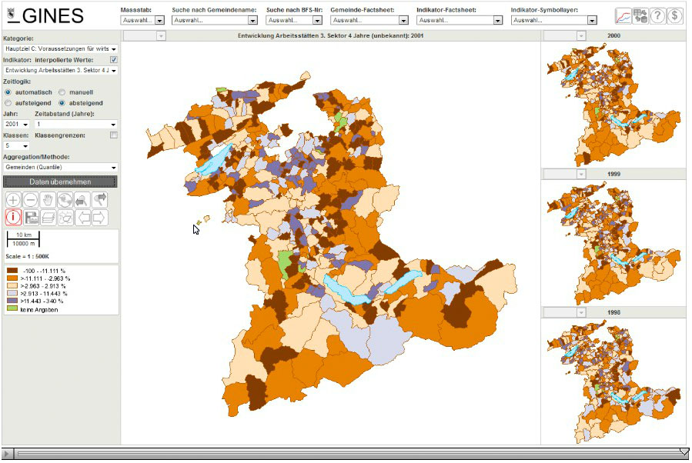692x463 pixels.
Task: Click the Daten übernehmen button
Action: click(x=60, y=182)
